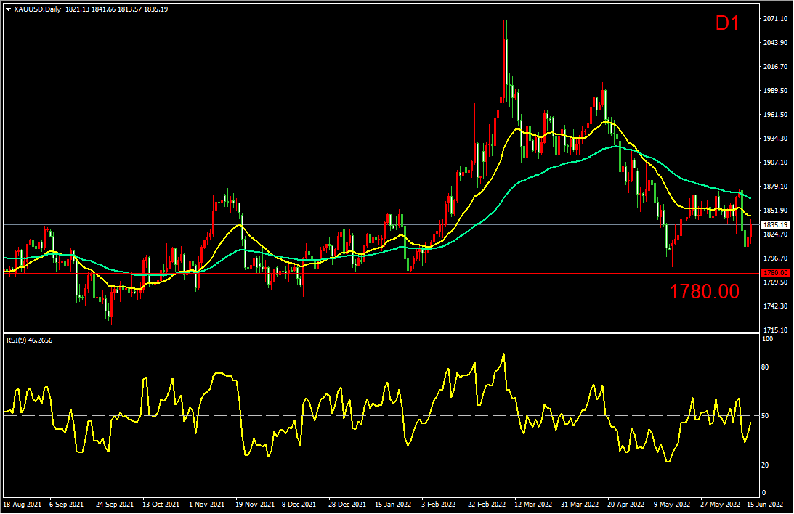Click the 1 Nov 2021 date label

(x=206, y=505)
